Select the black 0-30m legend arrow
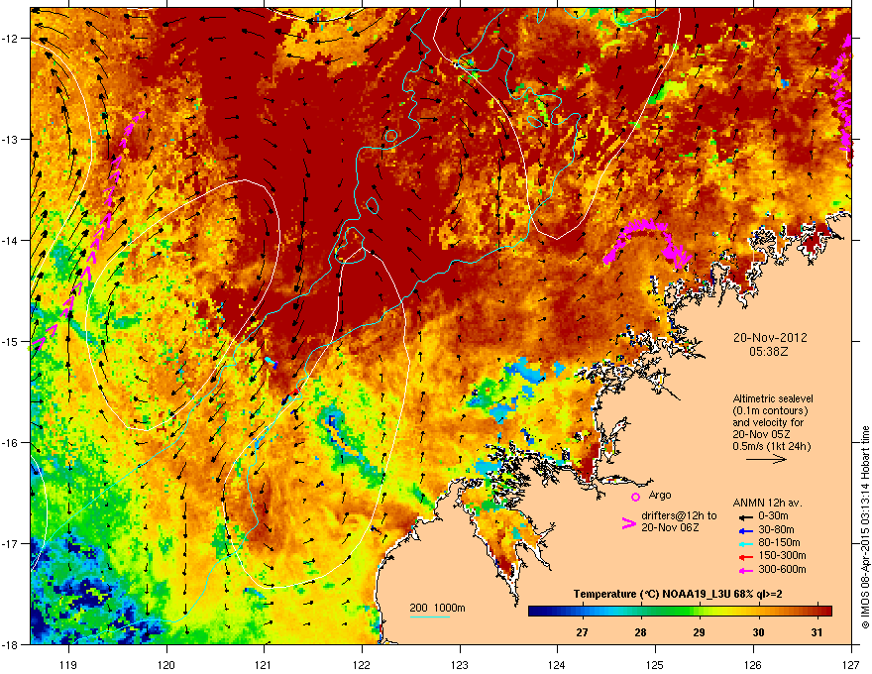This screenshot has height=674, width=872. pyautogui.click(x=746, y=517)
